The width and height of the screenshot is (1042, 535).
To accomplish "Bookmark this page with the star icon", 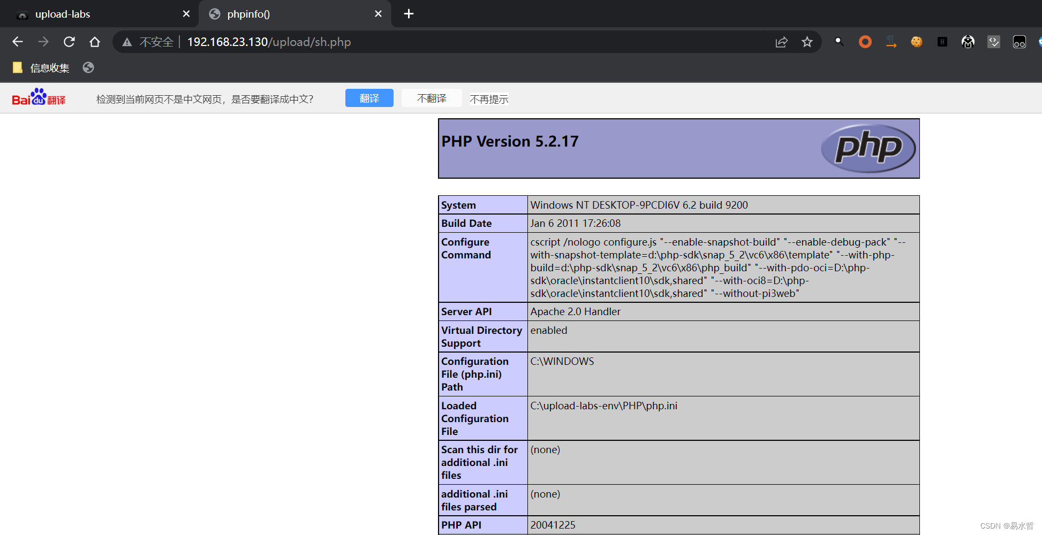I will tap(807, 42).
